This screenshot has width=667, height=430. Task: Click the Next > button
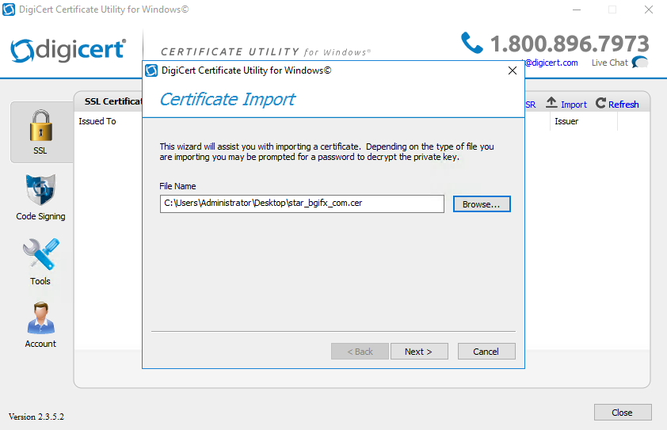[x=419, y=352]
